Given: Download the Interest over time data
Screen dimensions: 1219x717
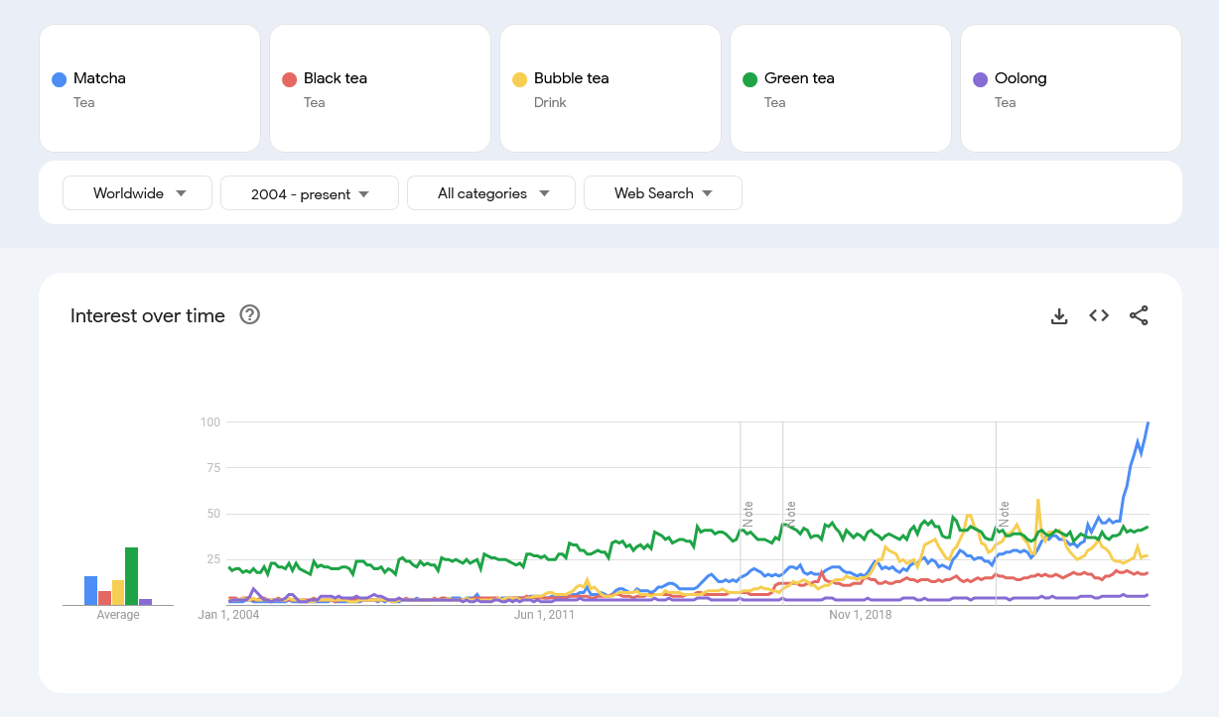Looking at the screenshot, I should [x=1059, y=316].
